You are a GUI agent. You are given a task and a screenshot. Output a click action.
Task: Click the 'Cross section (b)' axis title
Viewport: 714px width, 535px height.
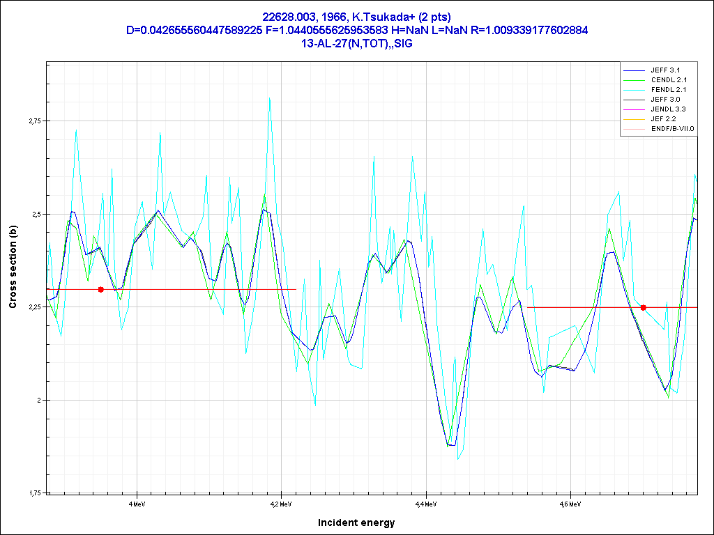point(13,267)
